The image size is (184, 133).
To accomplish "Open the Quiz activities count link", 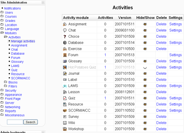I will pos(105,98).
